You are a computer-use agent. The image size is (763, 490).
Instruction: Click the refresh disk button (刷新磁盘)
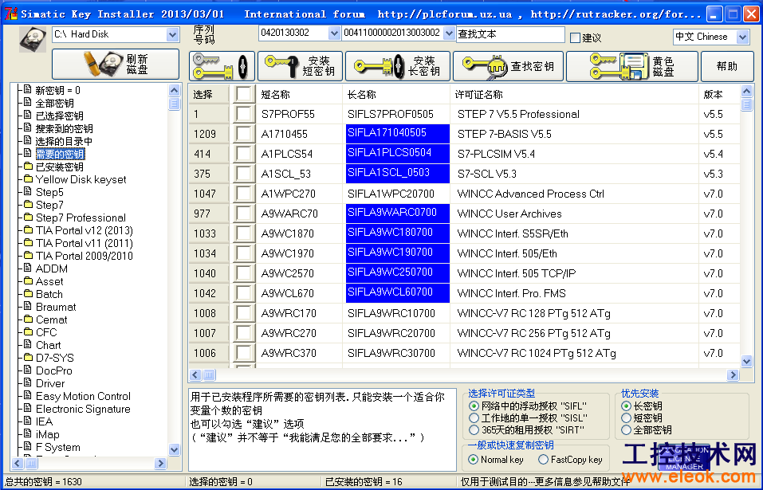pos(116,65)
